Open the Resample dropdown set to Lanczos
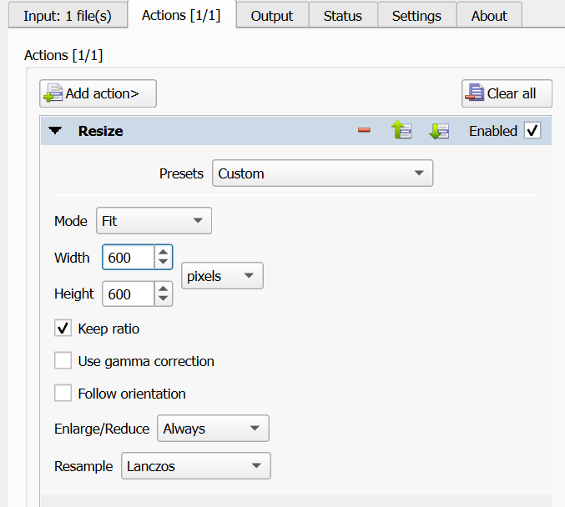The width and height of the screenshot is (565, 507). tap(195, 466)
